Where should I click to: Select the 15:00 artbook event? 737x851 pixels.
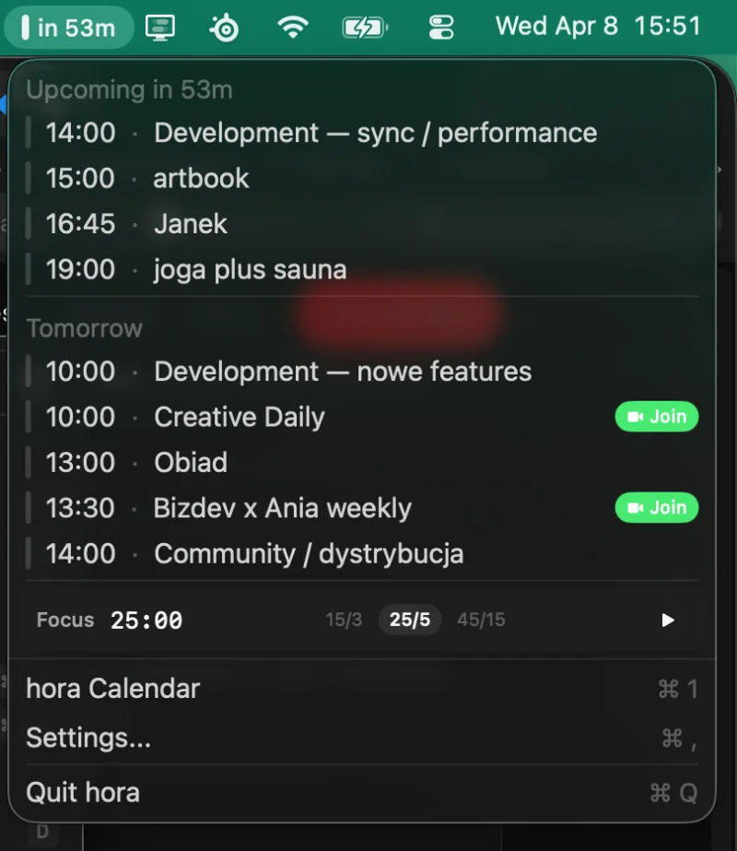[x=201, y=178]
